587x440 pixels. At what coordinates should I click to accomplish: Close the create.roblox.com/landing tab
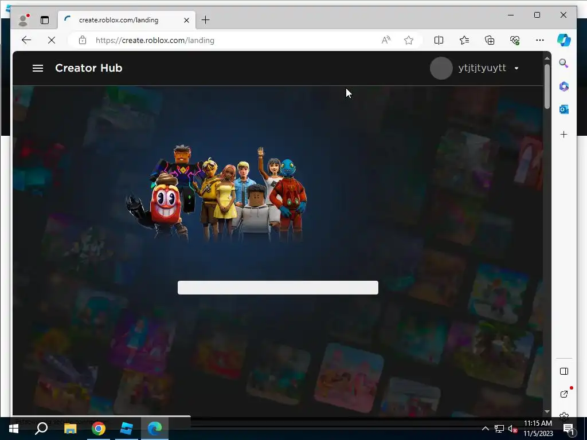coord(186,20)
